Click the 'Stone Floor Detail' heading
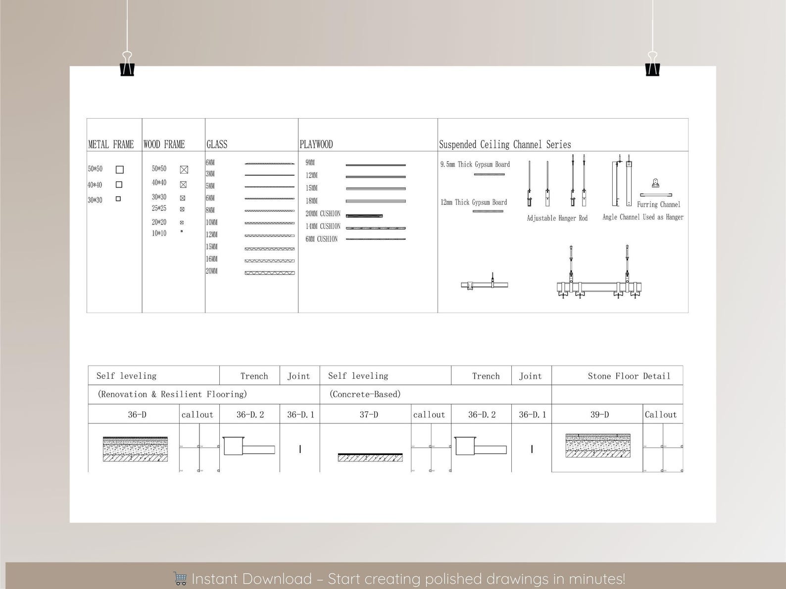The width and height of the screenshot is (786, 589). point(629,376)
